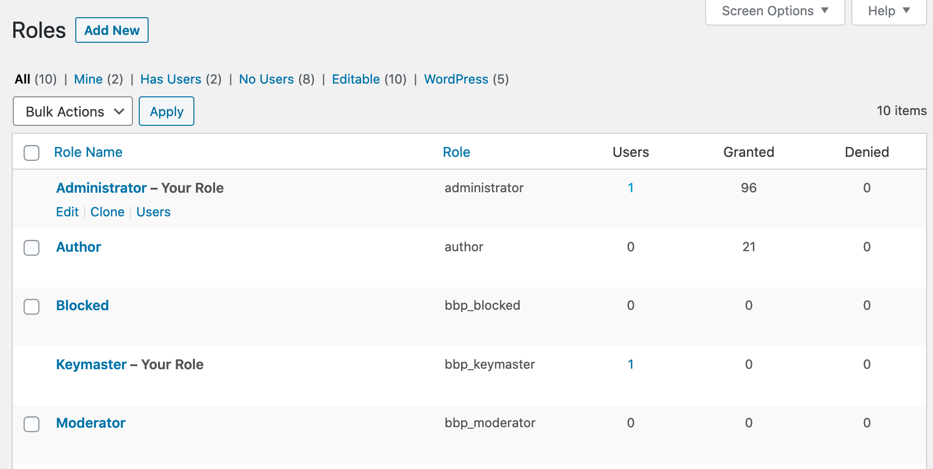
Task: Filter roles by Has Users
Action: click(171, 79)
